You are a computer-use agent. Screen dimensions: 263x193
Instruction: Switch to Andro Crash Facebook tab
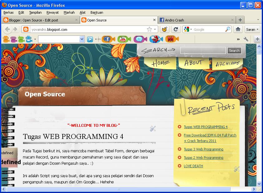197,20
